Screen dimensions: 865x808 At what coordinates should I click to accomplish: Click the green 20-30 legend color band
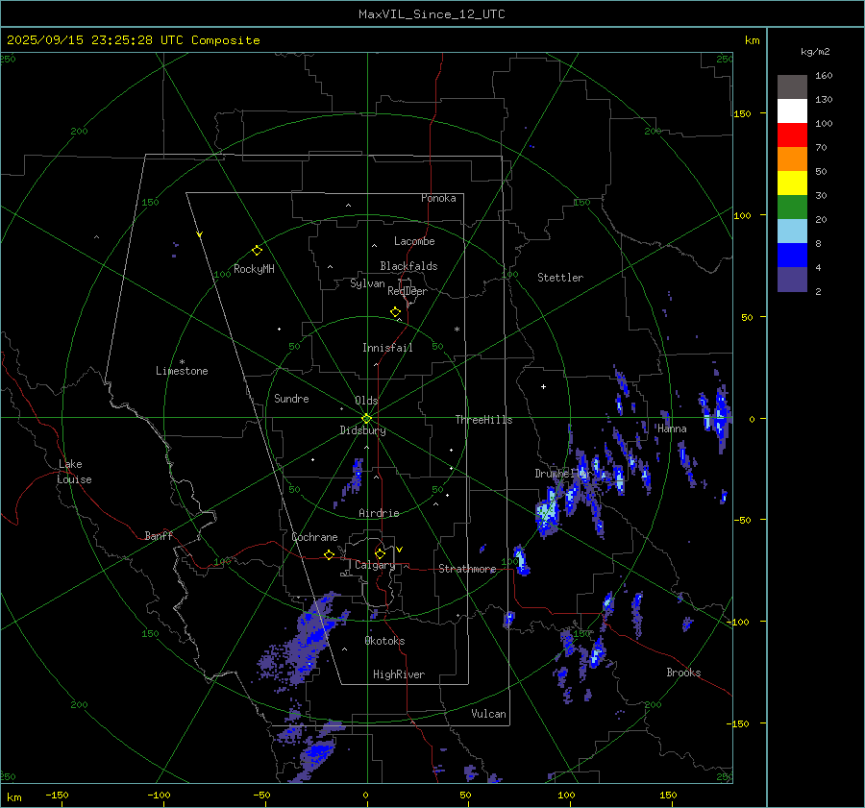point(792,207)
